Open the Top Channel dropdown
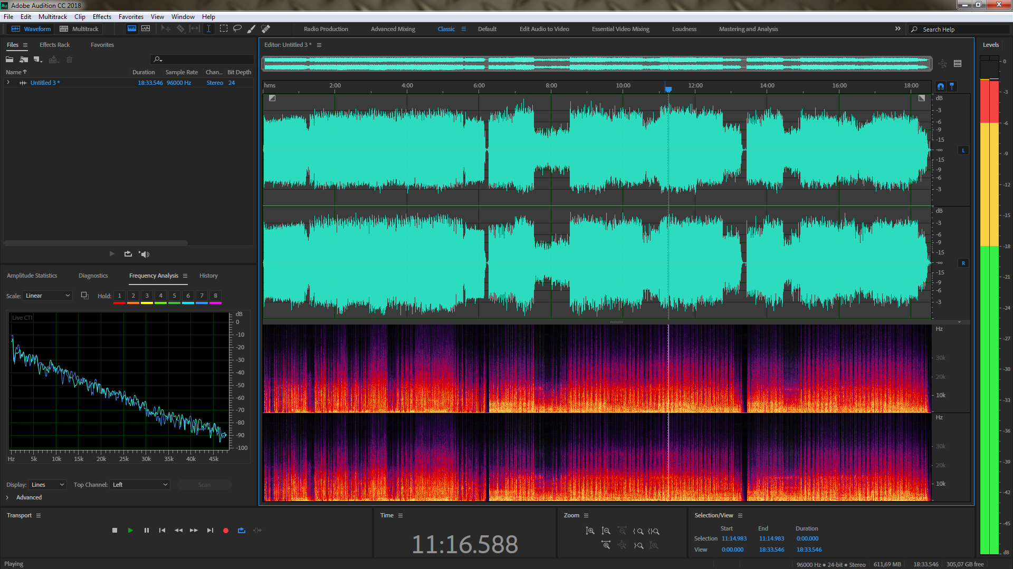Image resolution: width=1013 pixels, height=569 pixels. click(140, 485)
